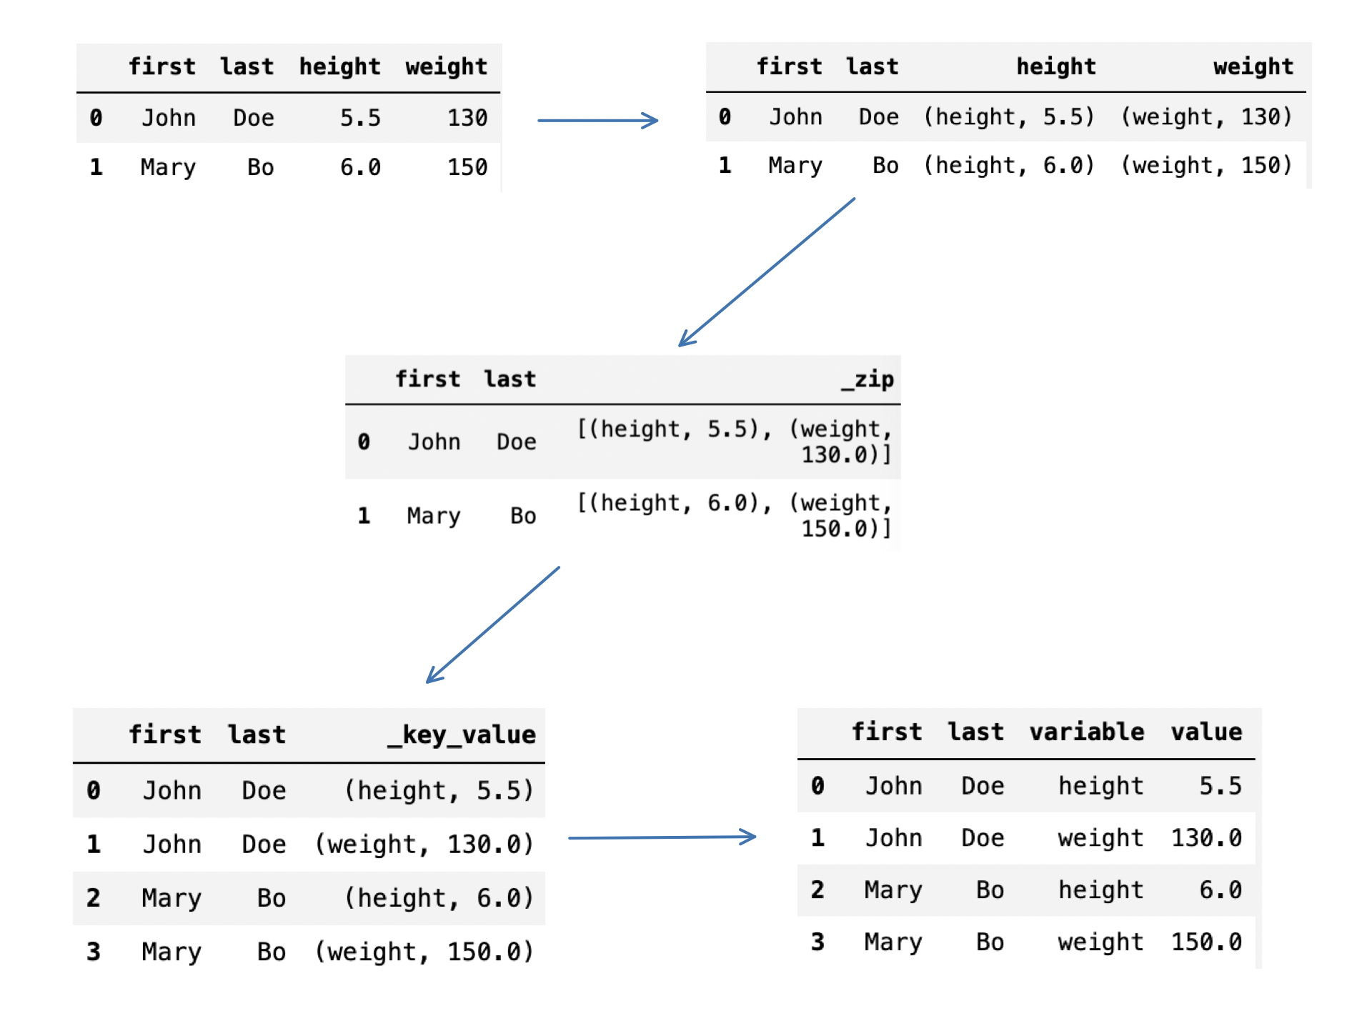Click the (weight, 130.0) cell under _key_value

(x=424, y=844)
